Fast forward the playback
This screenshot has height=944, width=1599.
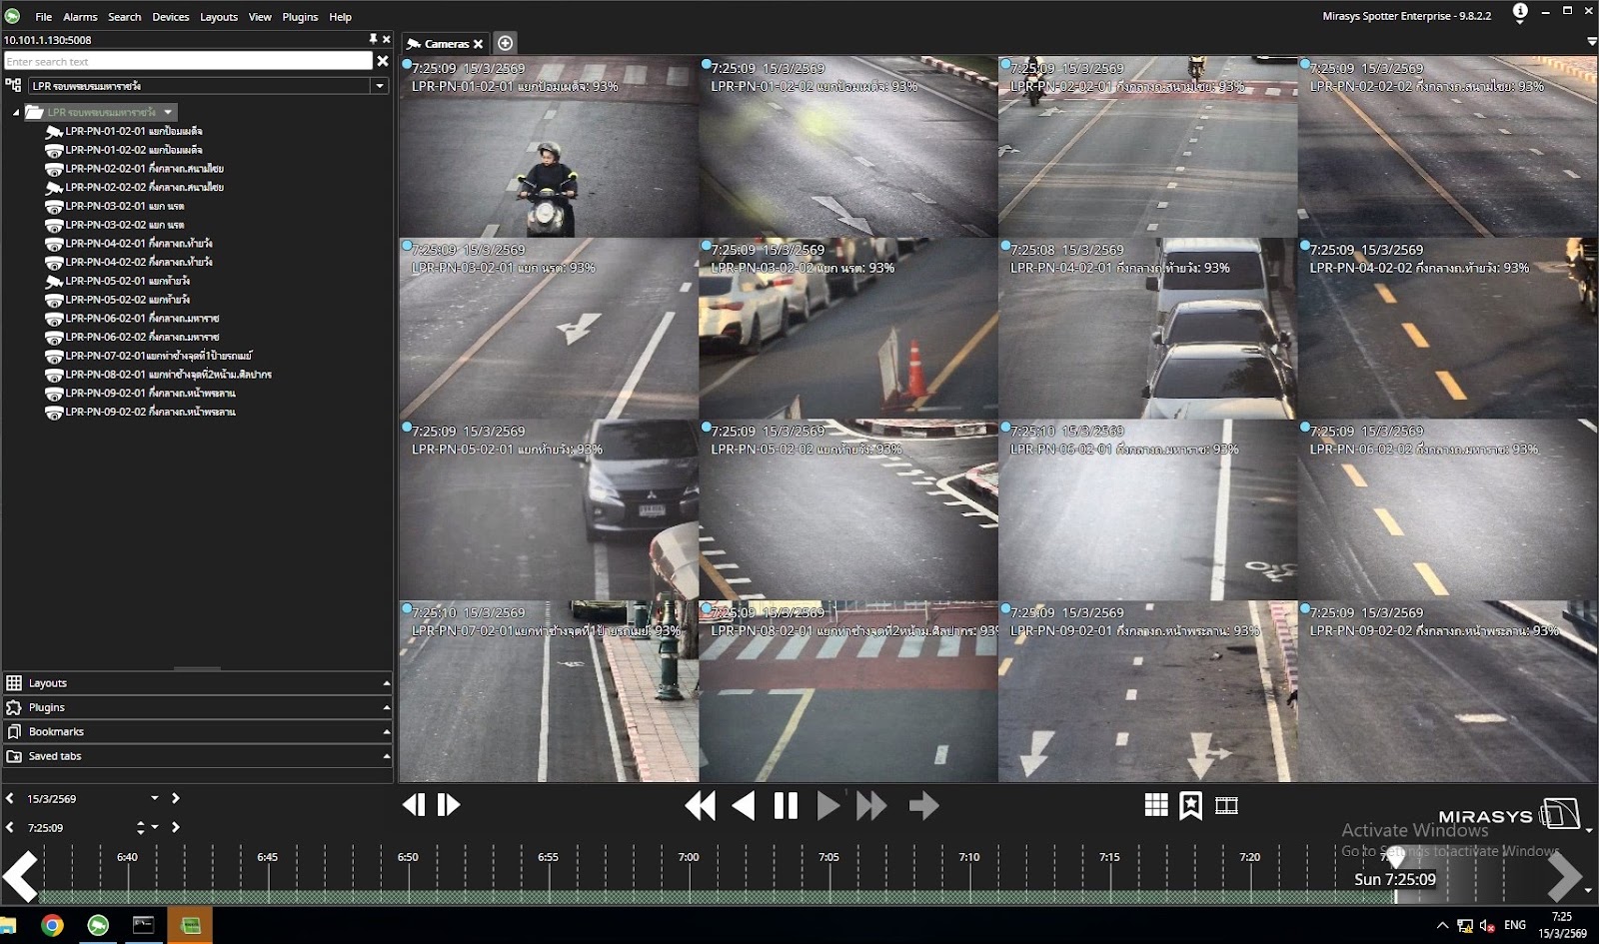coord(871,805)
